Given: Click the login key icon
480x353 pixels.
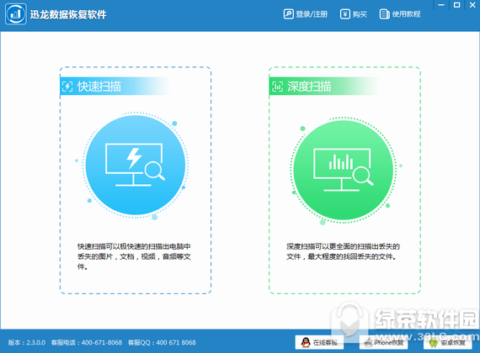Looking at the screenshot, I should (x=288, y=14).
